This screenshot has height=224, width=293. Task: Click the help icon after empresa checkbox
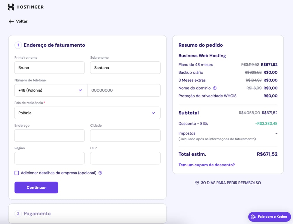pos(100,173)
